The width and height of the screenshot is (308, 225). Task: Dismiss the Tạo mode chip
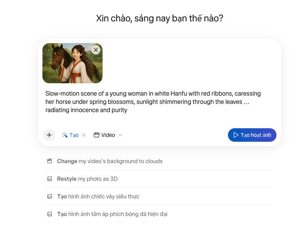click(84, 135)
